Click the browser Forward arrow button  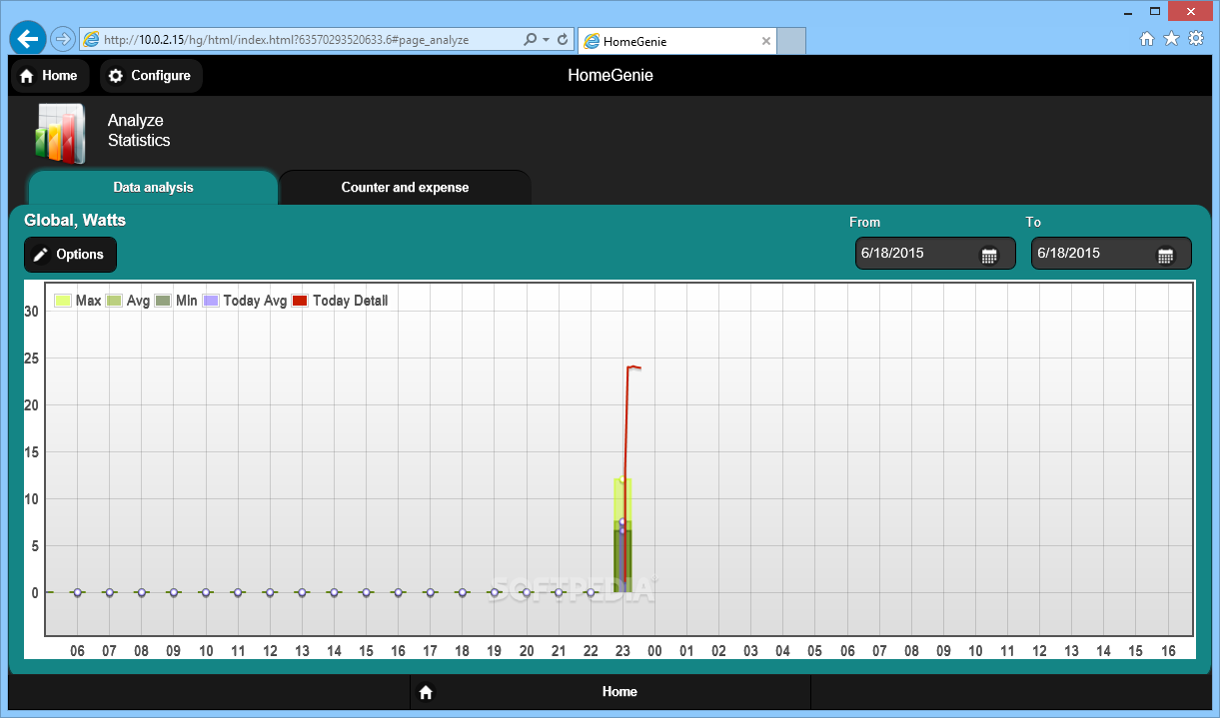pyautogui.click(x=62, y=39)
